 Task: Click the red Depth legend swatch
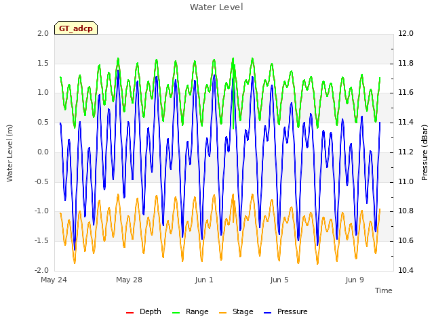(x=130, y=313)
